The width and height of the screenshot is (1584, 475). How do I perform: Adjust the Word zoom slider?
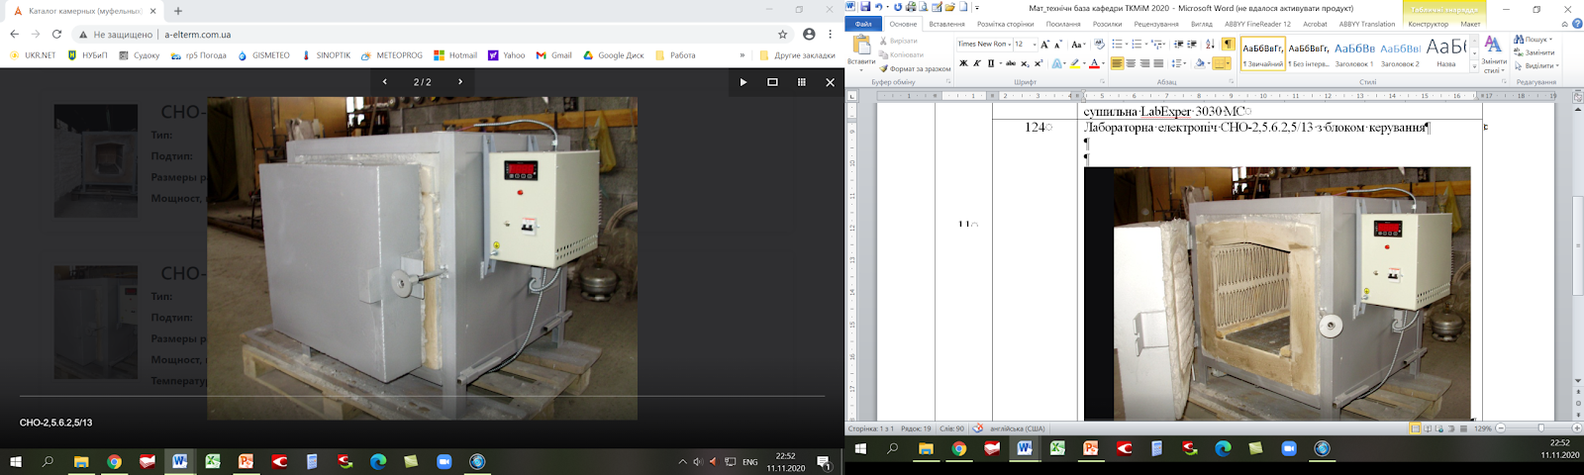click(1540, 428)
